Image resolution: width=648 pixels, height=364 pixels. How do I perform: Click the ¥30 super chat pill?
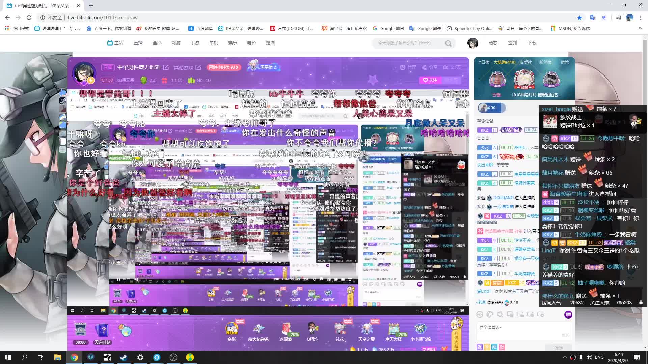(491, 108)
